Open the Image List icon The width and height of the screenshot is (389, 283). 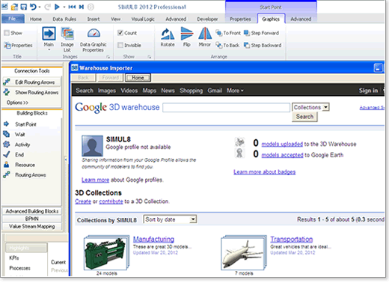point(67,34)
